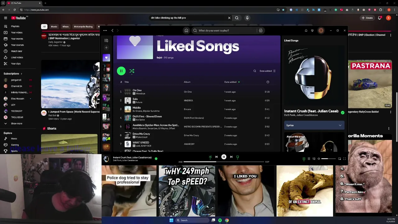Skip to previous track in Spotify

click(216, 157)
